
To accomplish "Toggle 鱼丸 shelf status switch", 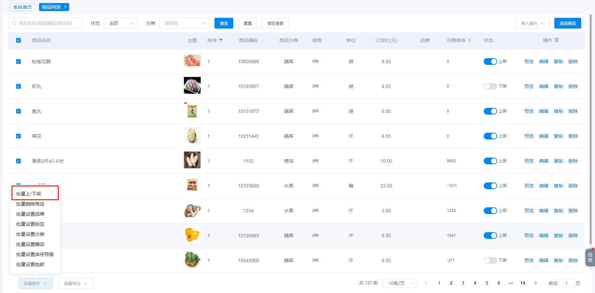I will (490, 111).
